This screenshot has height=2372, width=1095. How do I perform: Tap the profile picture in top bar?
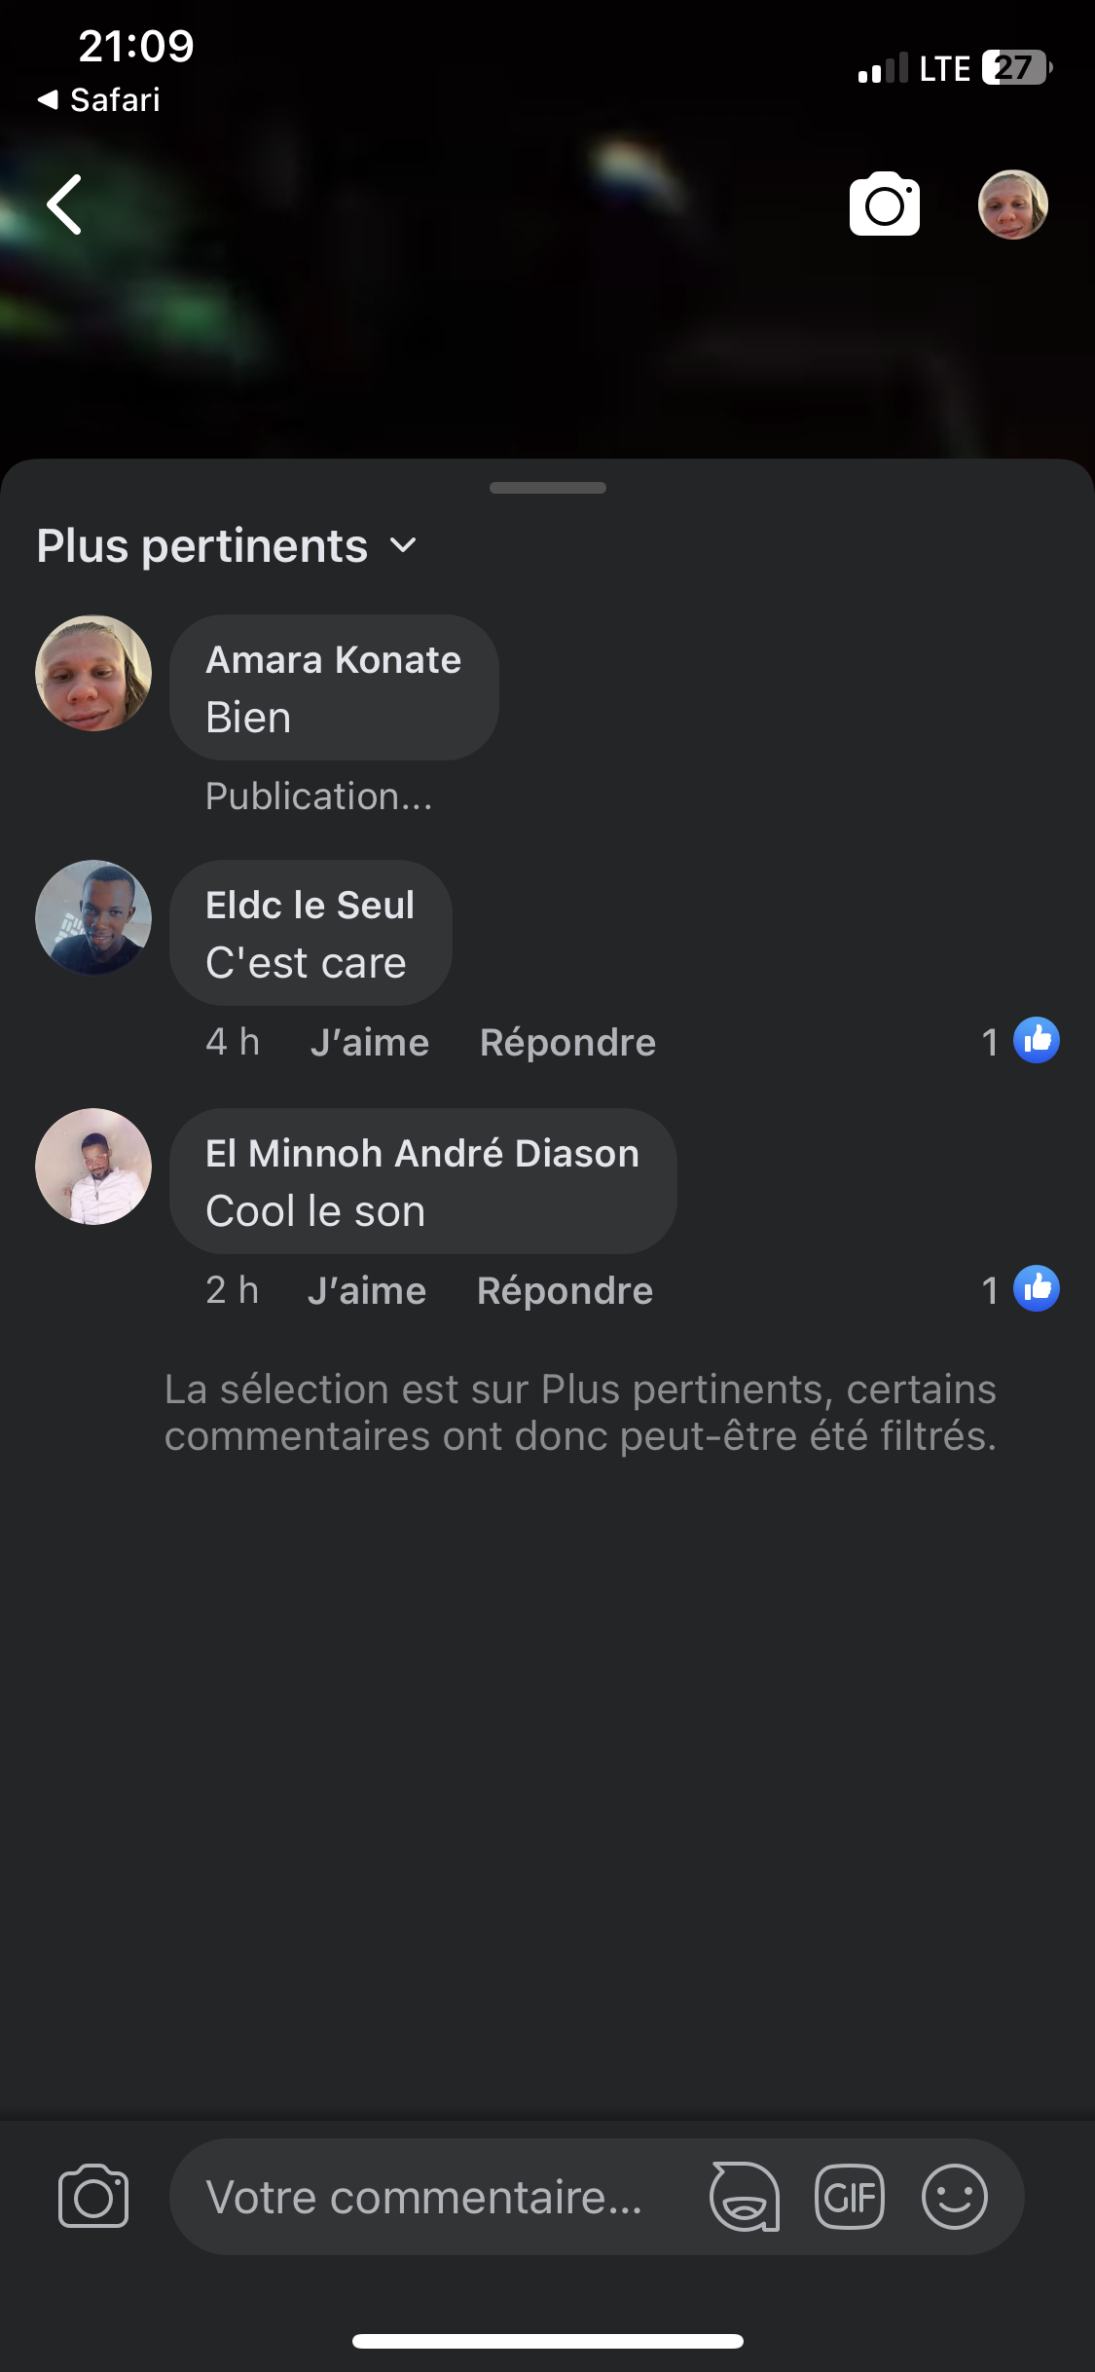click(1012, 204)
